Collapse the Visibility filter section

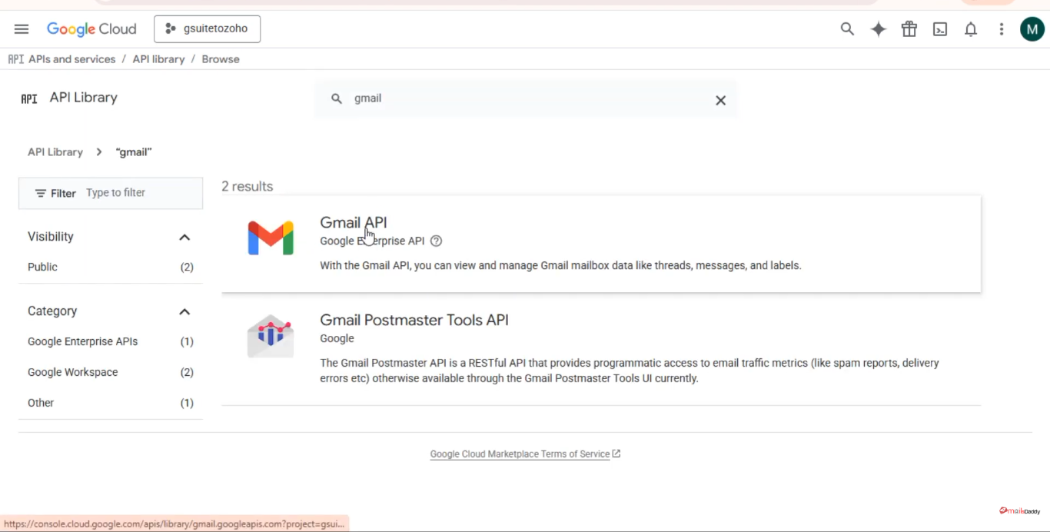184,237
